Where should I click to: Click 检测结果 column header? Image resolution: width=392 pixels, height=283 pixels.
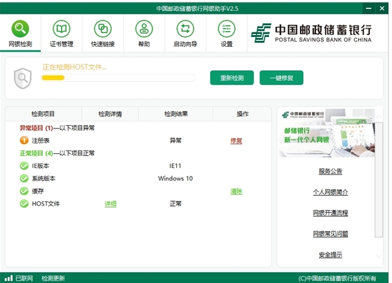(176, 114)
